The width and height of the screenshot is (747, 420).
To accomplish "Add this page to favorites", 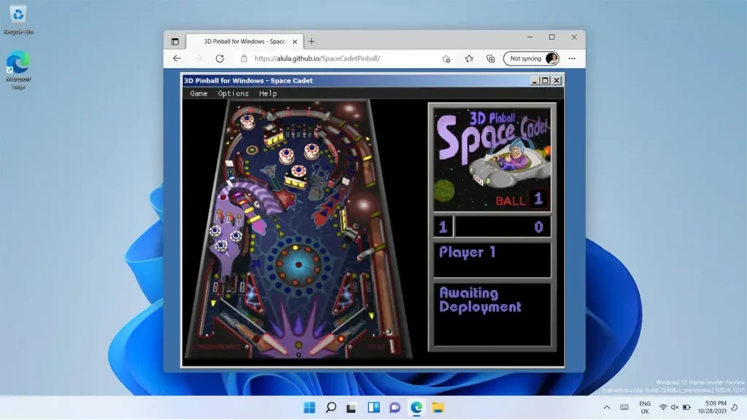I will pyautogui.click(x=446, y=58).
